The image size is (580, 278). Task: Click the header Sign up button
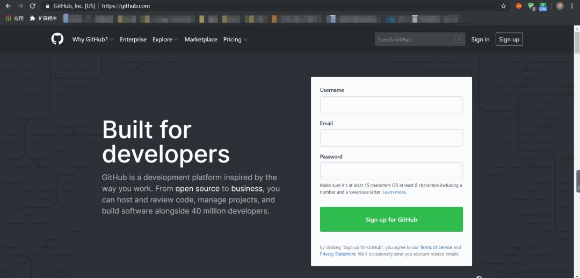click(509, 39)
